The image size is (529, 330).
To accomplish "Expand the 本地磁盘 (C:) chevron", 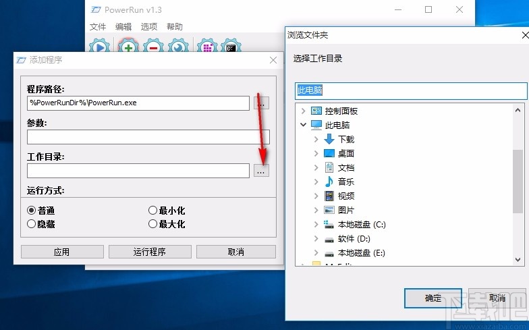I will click(316, 224).
